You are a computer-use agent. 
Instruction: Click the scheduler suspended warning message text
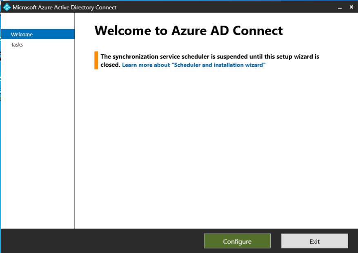210,57
